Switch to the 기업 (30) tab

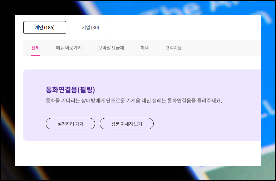coord(90,27)
